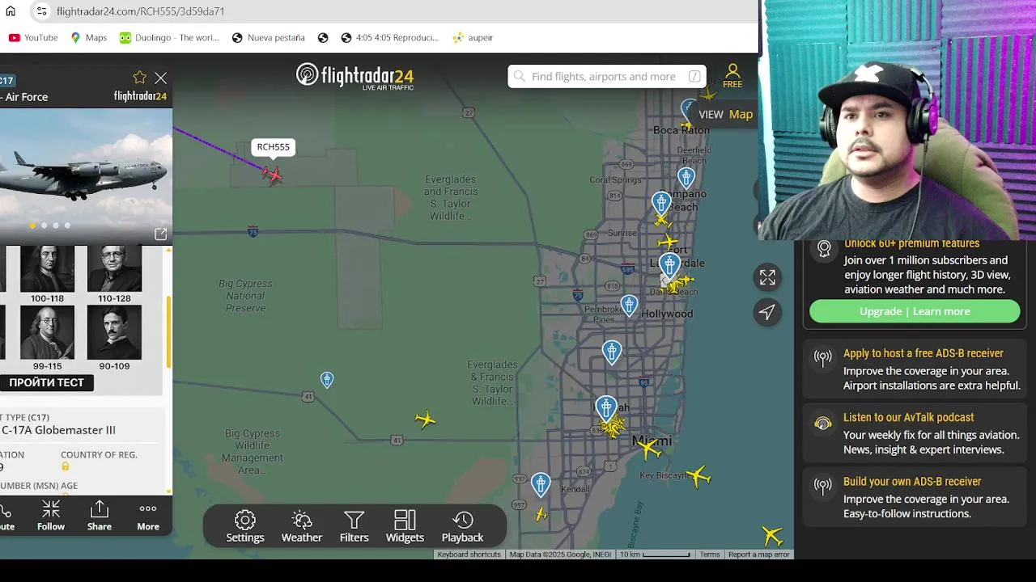Screen dimensions: 1036x582
Task: Click the ПРОЙТИ ТЕСТ ad button
Action: tap(47, 382)
